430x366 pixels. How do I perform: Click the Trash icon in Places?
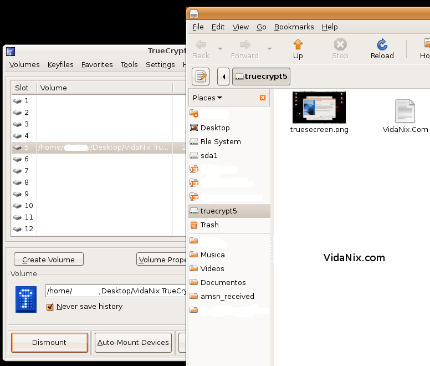[x=194, y=225]
